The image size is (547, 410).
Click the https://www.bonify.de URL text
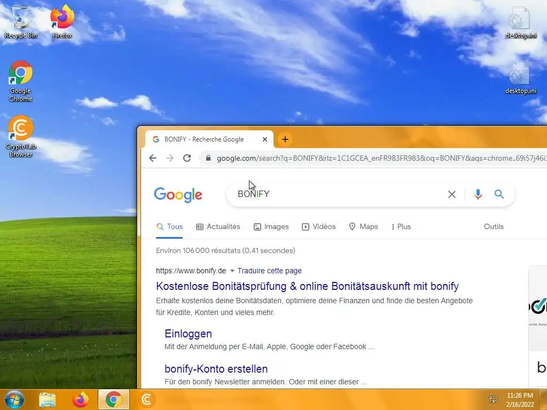(191, 271)
